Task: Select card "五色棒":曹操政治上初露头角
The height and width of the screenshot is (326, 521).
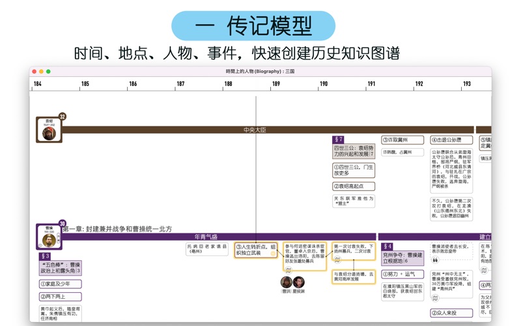Action: pyautogui.click(x=61, y=268)
